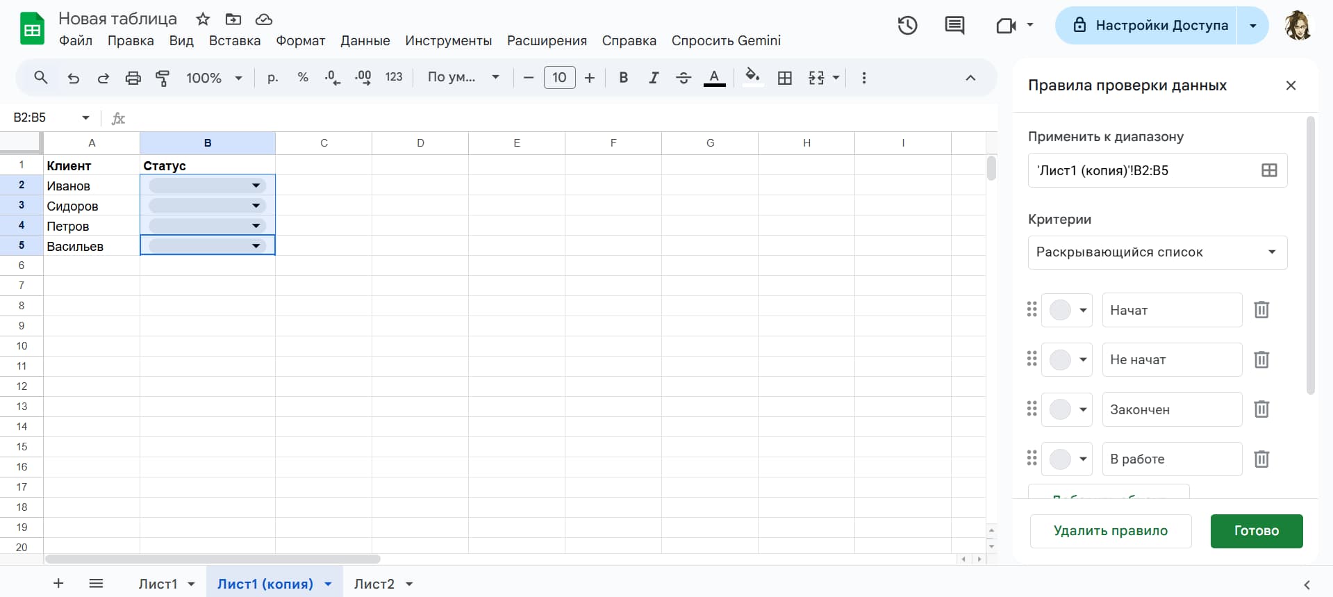Viewport: 1333px width, 597px height.
Task: Click the 'Не начат' item text field
Action: 1171,360
